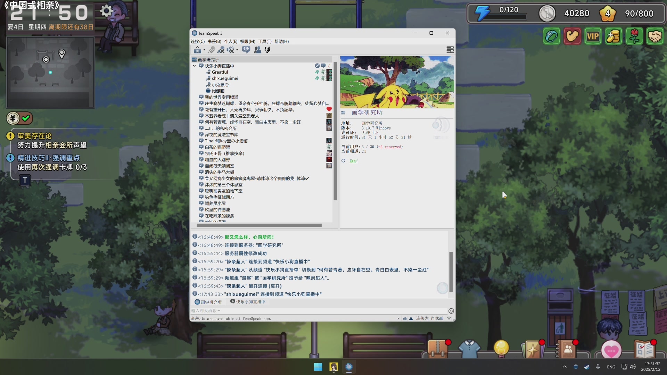This screenshot has width=667, height=375.
Task: Click the handshake icon in game
Action: pyautogui.click(x=655, y=36)
